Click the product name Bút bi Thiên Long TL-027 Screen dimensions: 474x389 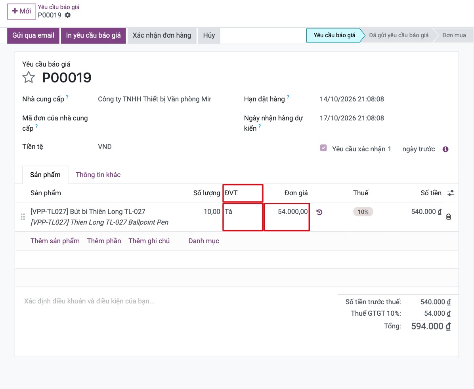(88, 212)
